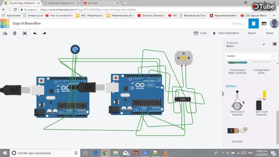This screenshot has width=279, height=157.
Task: Open the Dirección General bookmark
Action: (x=151, y=16)
